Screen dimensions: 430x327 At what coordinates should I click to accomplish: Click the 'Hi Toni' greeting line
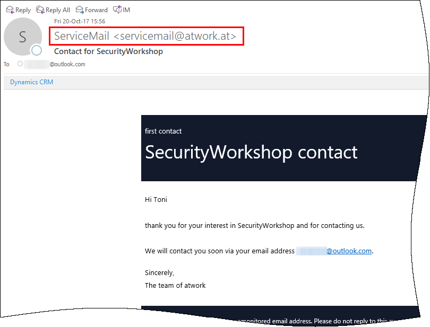(156, 199)
